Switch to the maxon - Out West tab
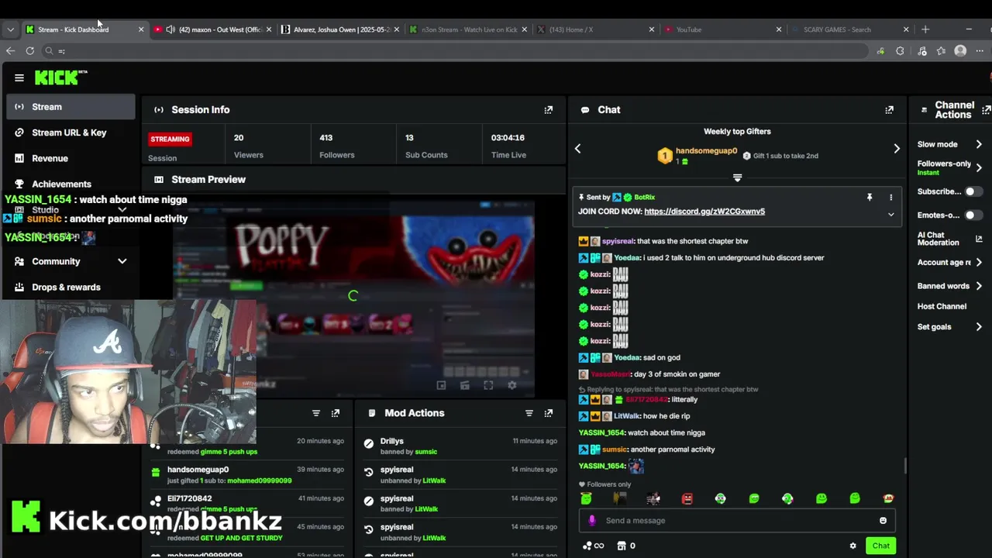This screenshot has height=558, width=992. click(213, 29)
